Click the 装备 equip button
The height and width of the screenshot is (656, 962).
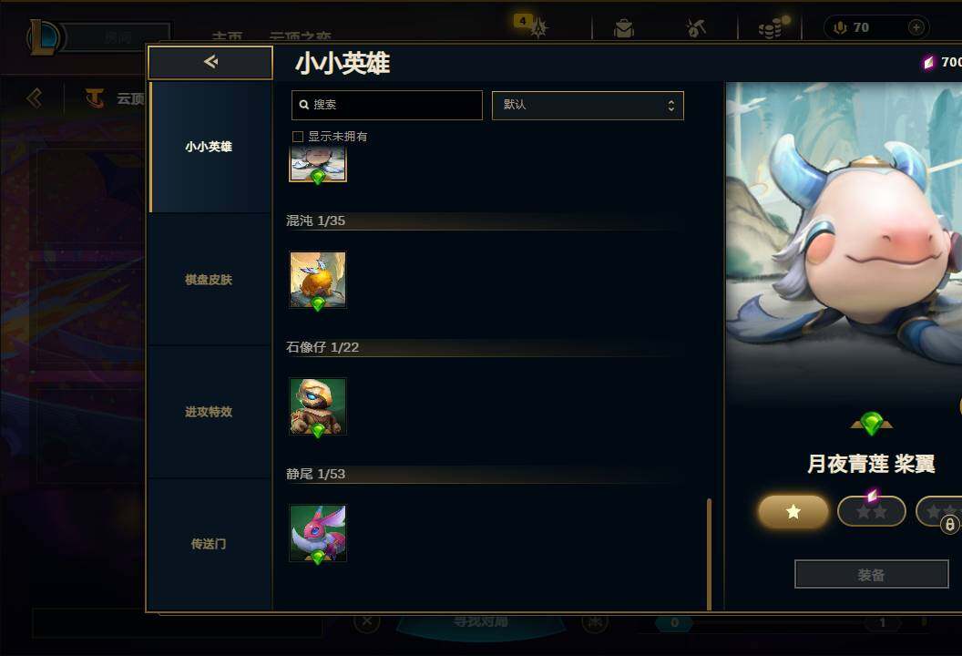(871, 575)
